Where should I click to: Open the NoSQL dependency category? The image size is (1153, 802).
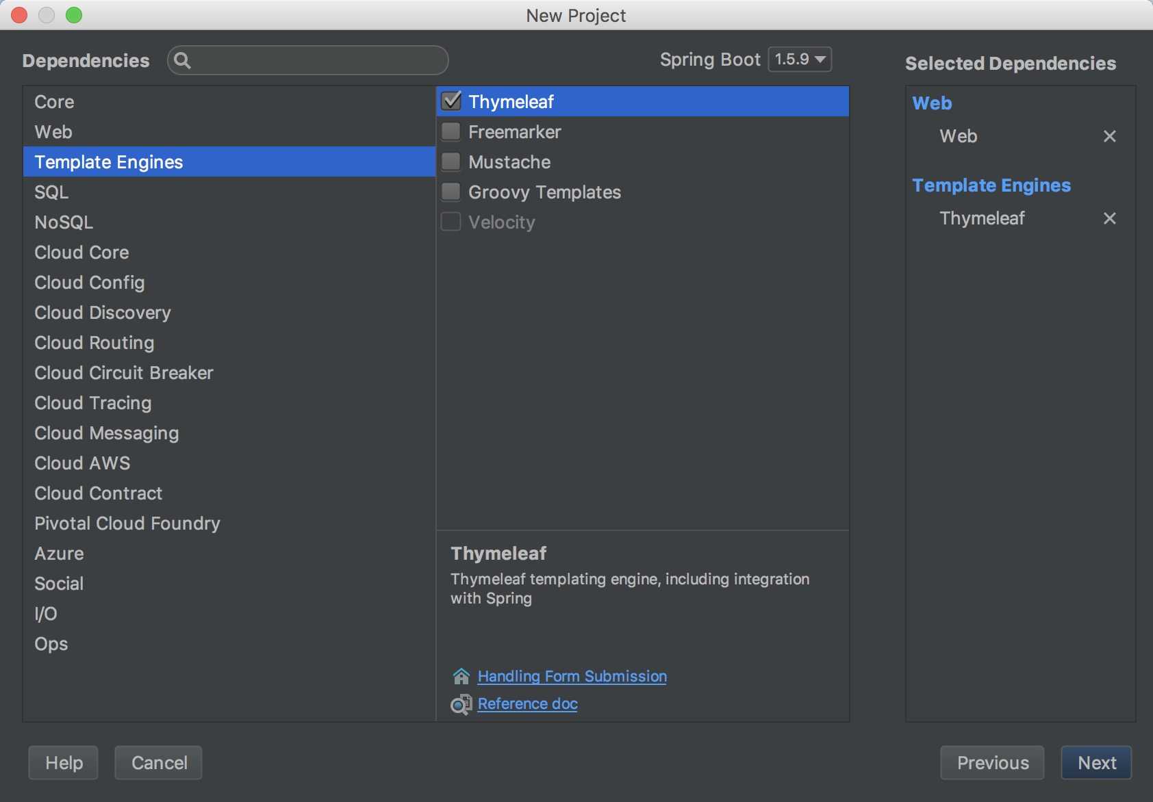pos(229,222)
